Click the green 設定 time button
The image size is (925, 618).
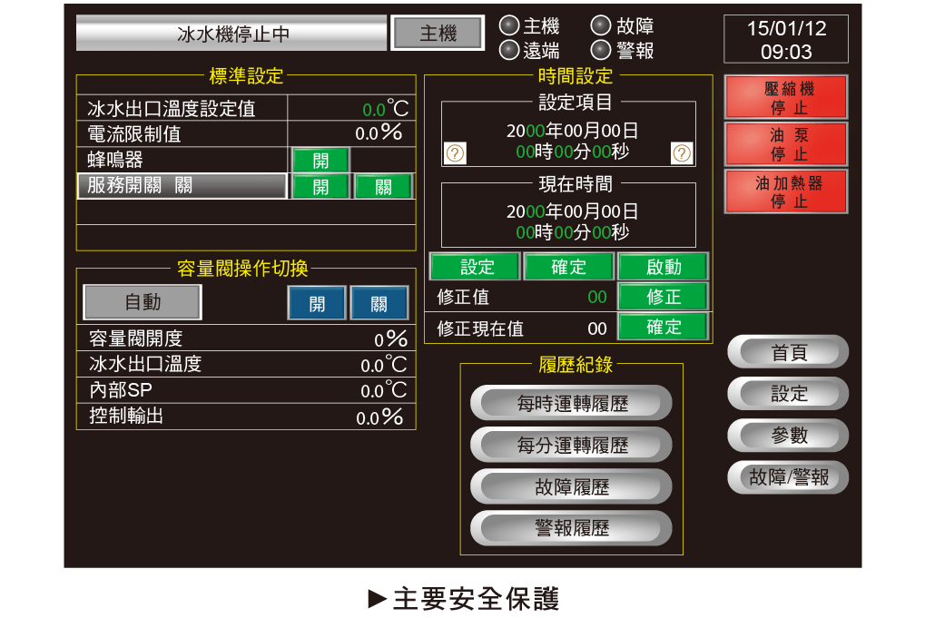476,267
